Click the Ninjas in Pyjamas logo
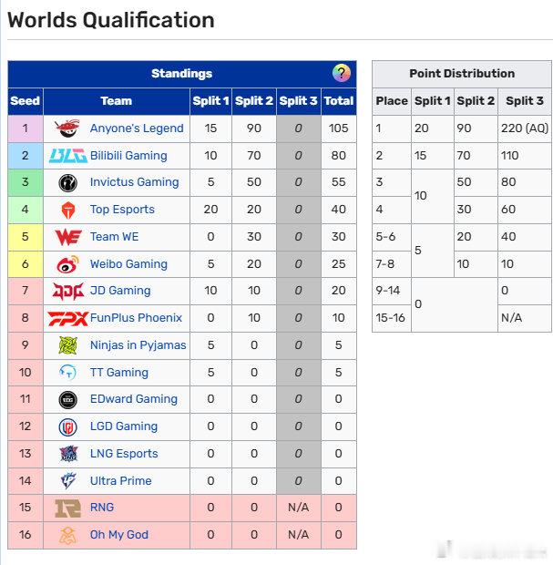 pos(67,345)
